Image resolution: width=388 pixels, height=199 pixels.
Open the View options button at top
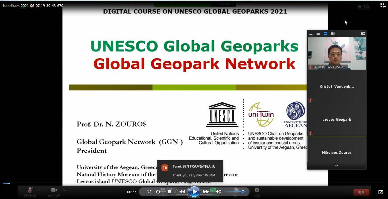[363, 6]
